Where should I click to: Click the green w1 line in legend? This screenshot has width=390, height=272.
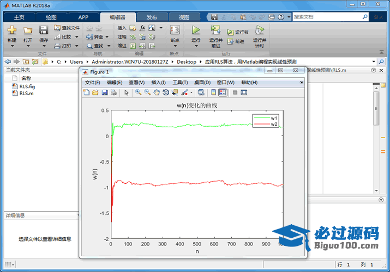[262, 118]
